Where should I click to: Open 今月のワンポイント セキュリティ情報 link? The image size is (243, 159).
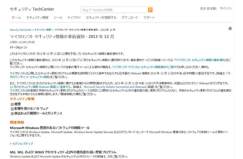[120, 75]
